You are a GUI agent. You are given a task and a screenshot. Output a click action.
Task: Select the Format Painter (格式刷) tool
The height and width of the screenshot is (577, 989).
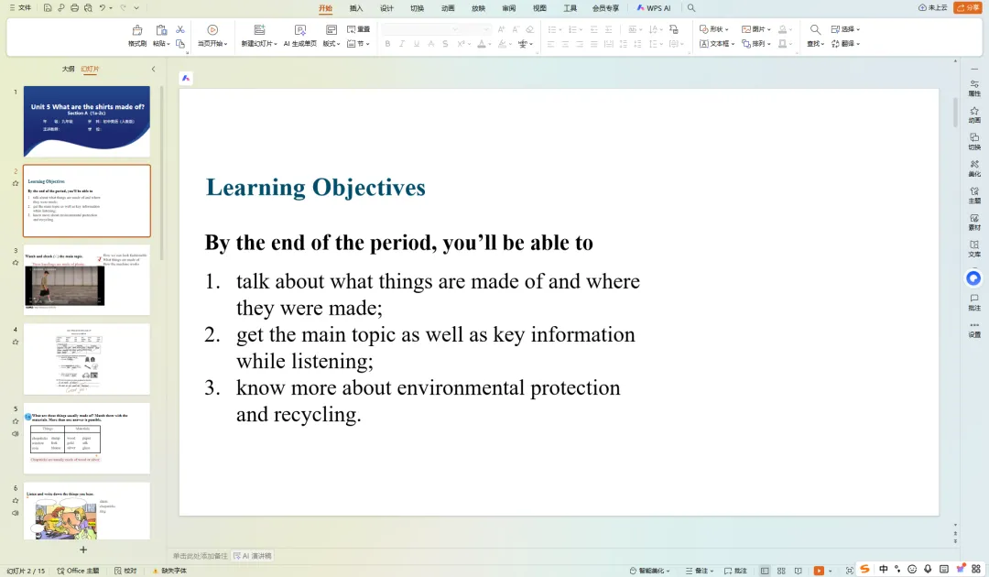click(136, 36)
